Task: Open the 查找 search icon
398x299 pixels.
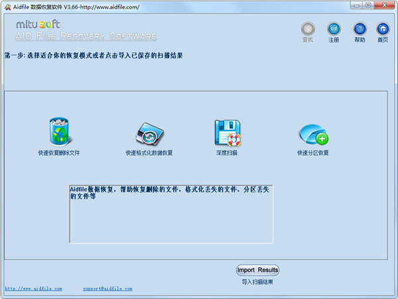Action: click(x=308, y=29)
